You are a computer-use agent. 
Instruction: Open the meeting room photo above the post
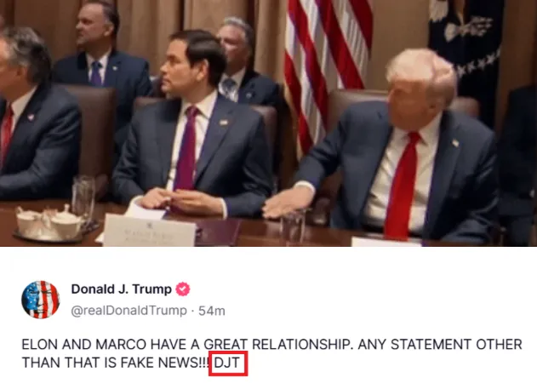[x=269, y=123]
